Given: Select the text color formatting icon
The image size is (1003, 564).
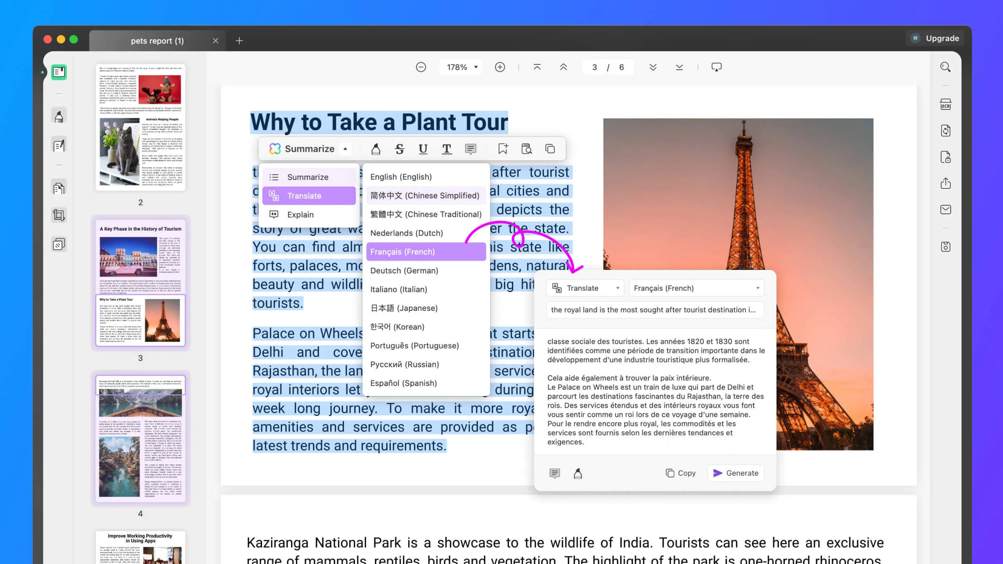Looking at the screenshot, I should click(x=446, y=149).
